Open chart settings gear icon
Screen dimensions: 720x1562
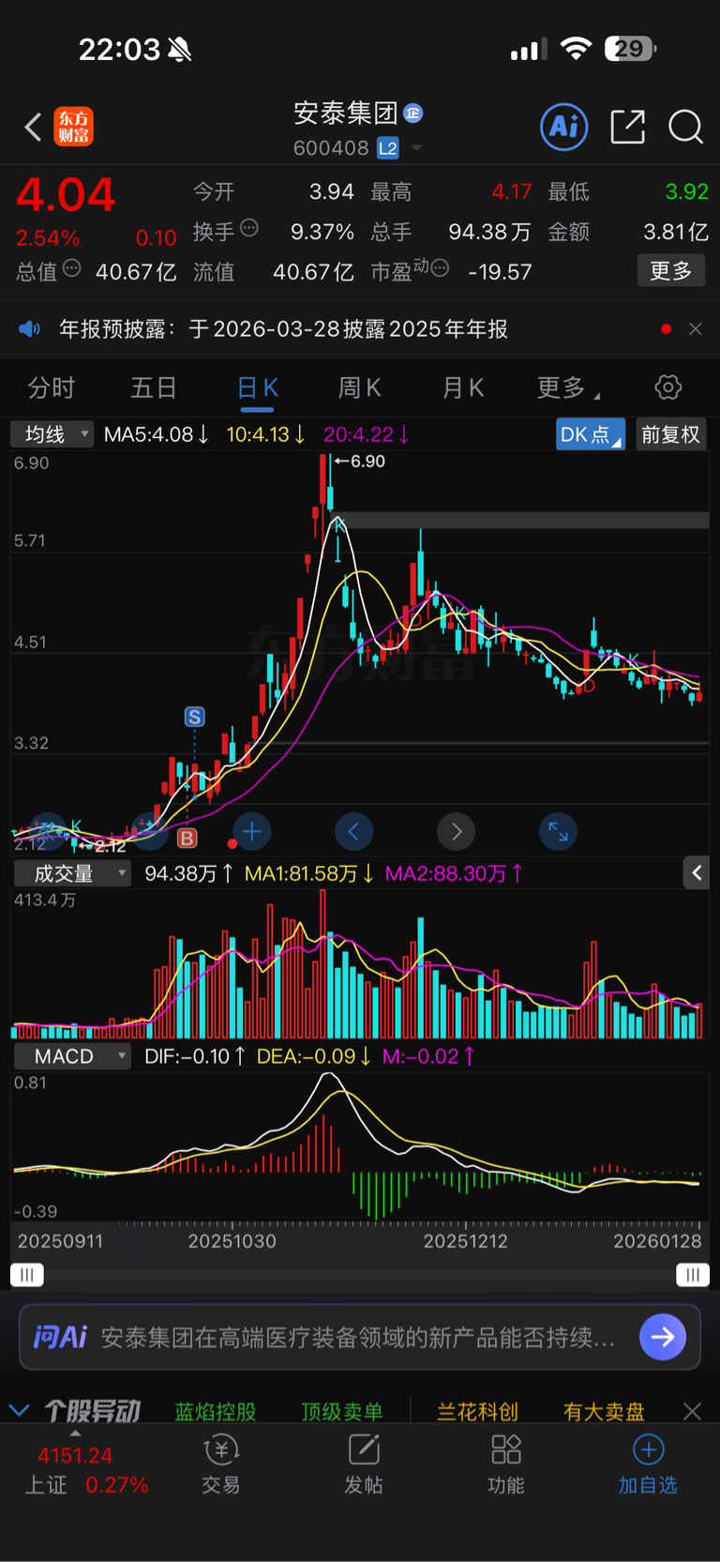point(667,387)
